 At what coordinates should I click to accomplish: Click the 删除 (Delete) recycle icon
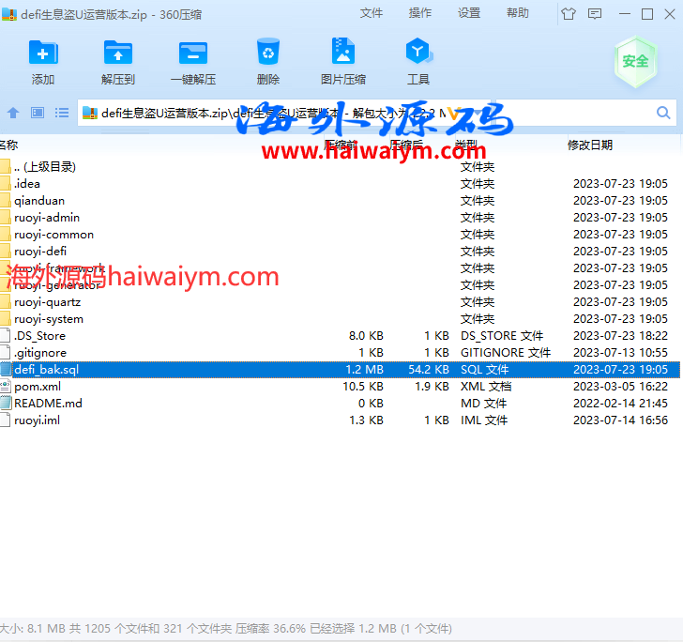(268, 62)
